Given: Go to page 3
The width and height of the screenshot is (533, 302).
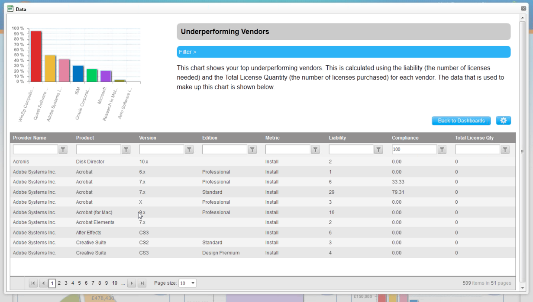Looking at the screenshot, I should tap(66, 283).
